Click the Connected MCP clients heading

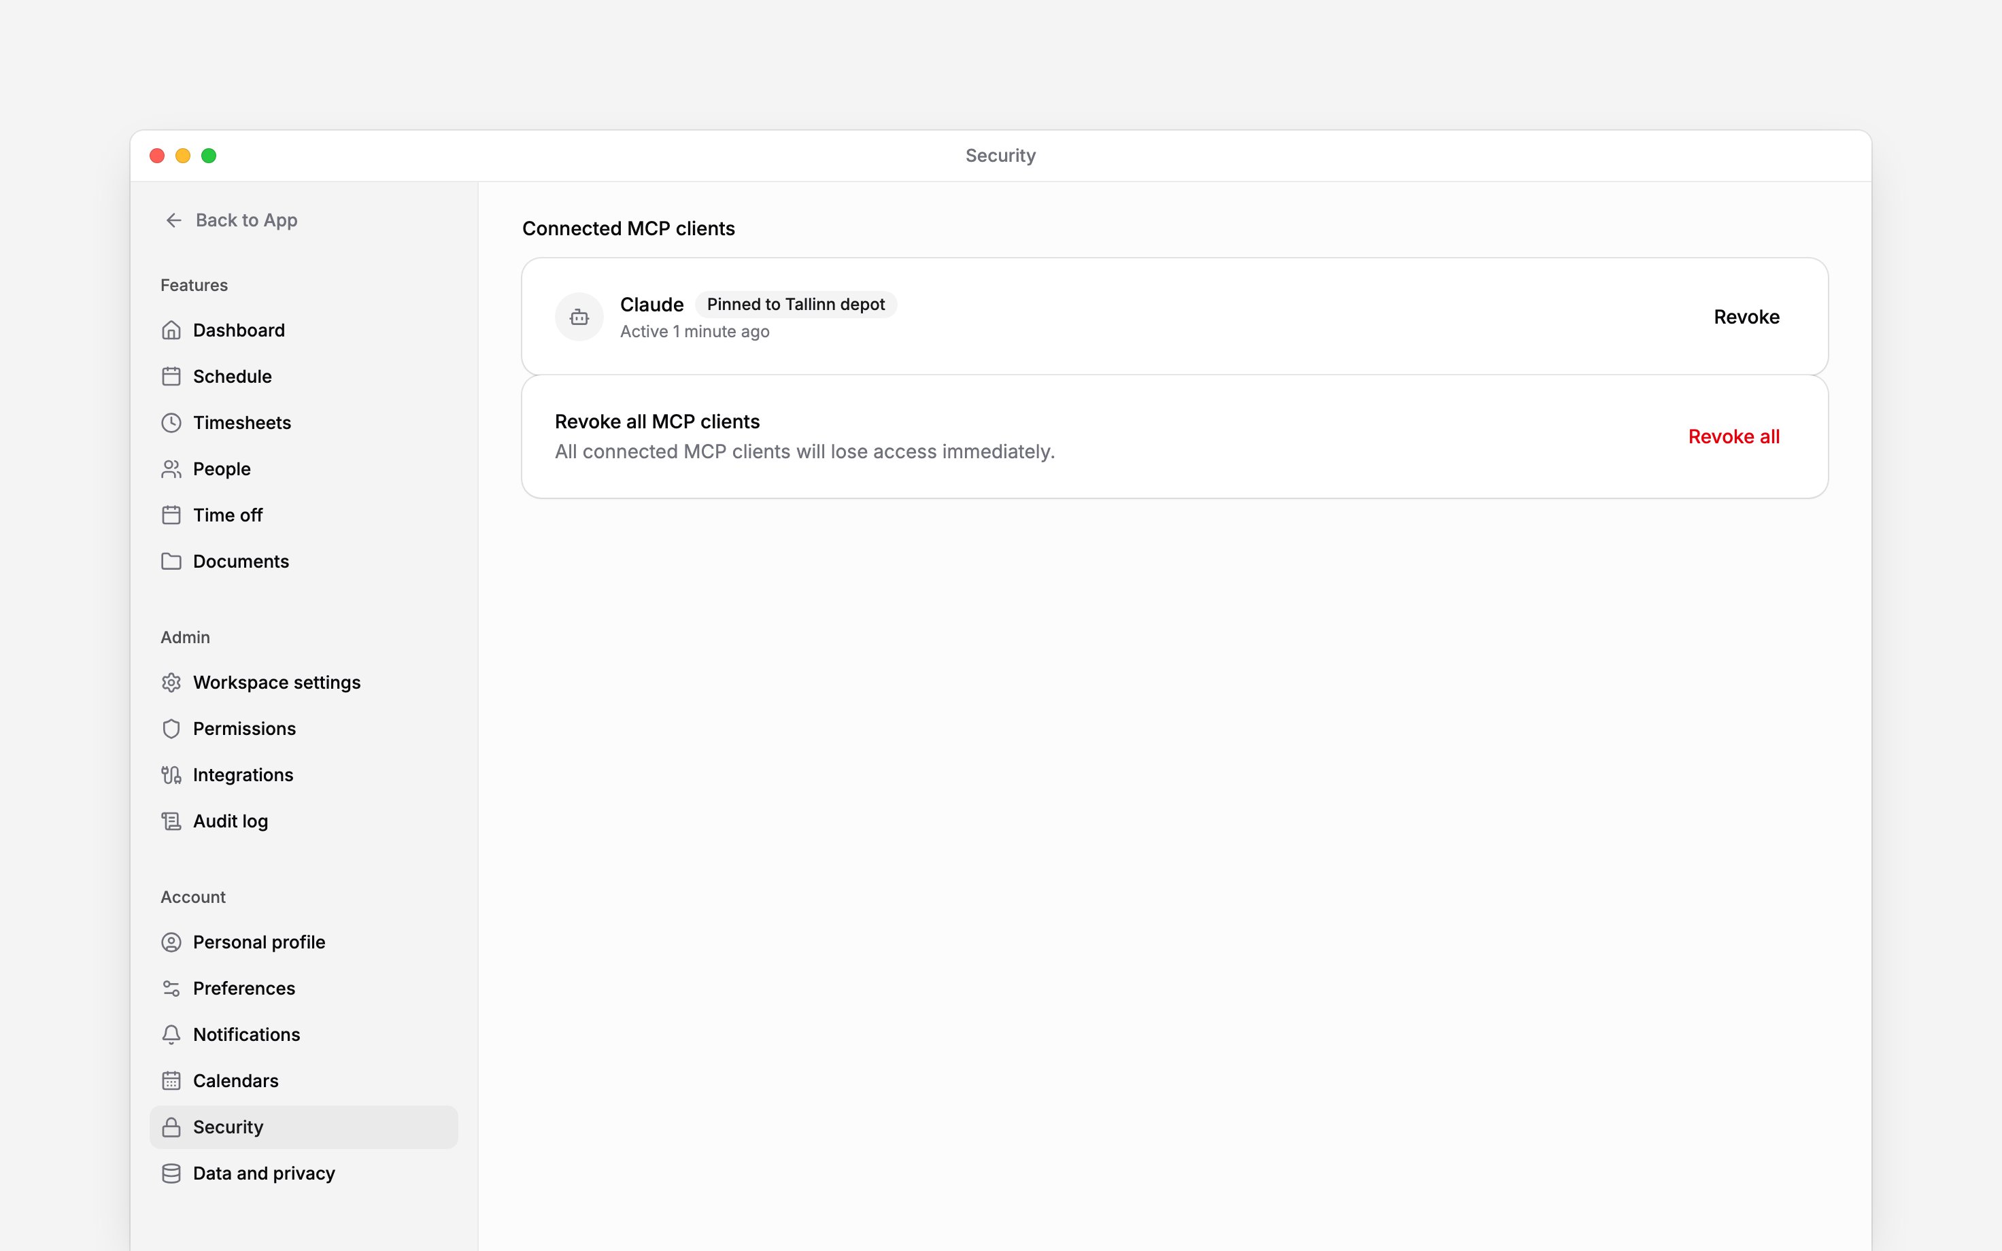(x=629, y=228)
